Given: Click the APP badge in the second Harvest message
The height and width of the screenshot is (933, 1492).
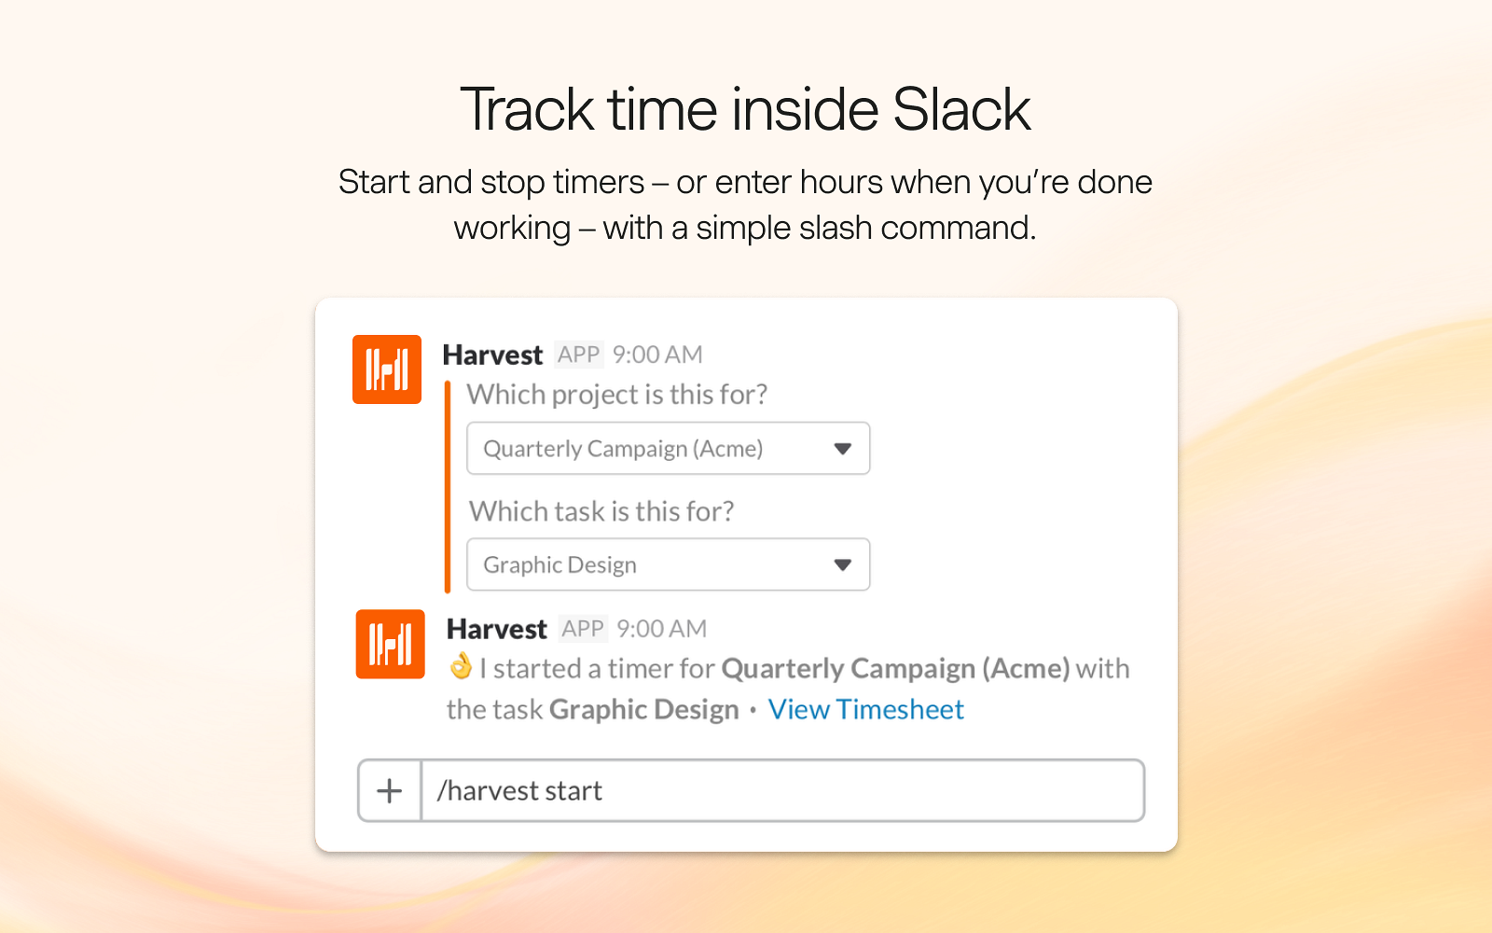Looking at the screenshot, I should point(583,629).
